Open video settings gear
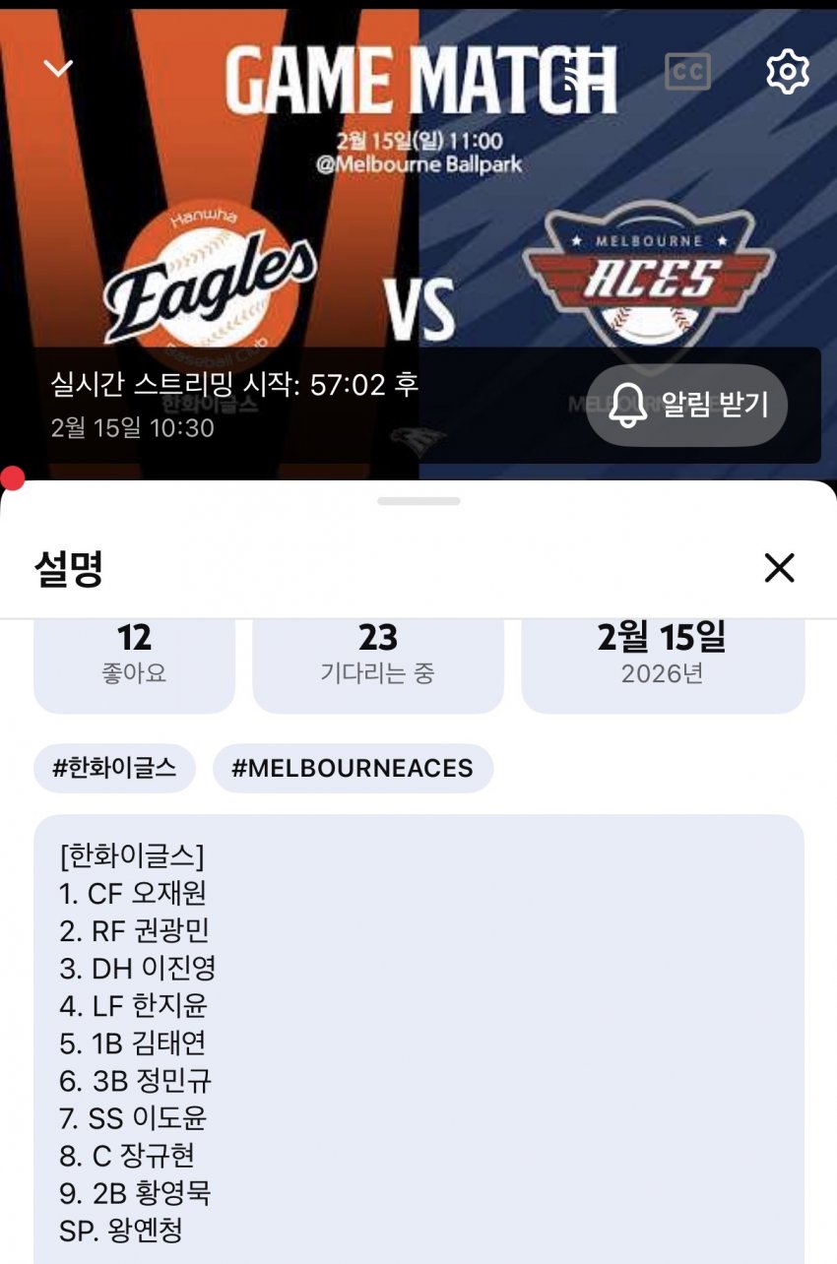The width and height of the screenshot is (837, 1264). point(787,71)
